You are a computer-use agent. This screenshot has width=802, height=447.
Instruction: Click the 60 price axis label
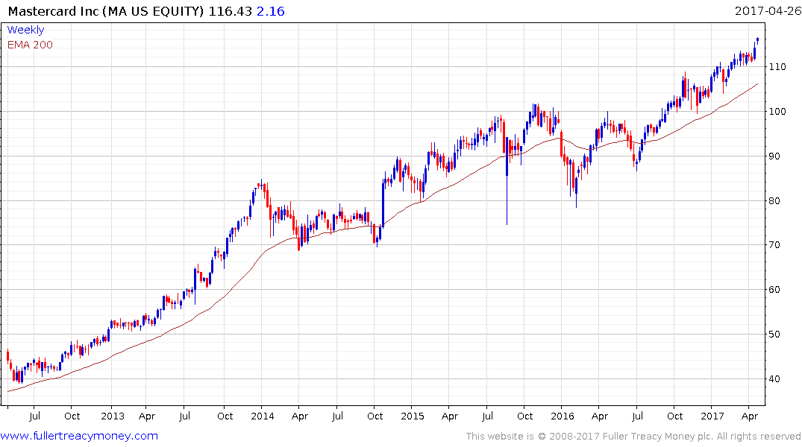pyautogui.click(x=774, y=290)
